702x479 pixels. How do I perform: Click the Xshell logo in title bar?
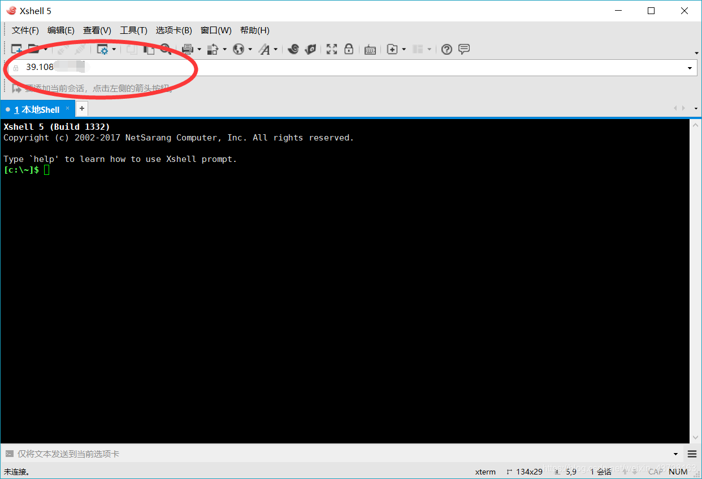point(11,10)
